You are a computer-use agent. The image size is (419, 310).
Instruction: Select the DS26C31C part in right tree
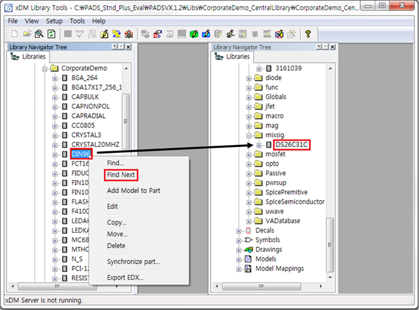click(x=292, y=144)
